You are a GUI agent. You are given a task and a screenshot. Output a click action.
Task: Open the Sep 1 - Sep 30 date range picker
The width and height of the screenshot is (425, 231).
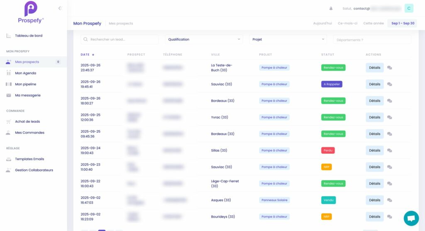click(403, 23)
